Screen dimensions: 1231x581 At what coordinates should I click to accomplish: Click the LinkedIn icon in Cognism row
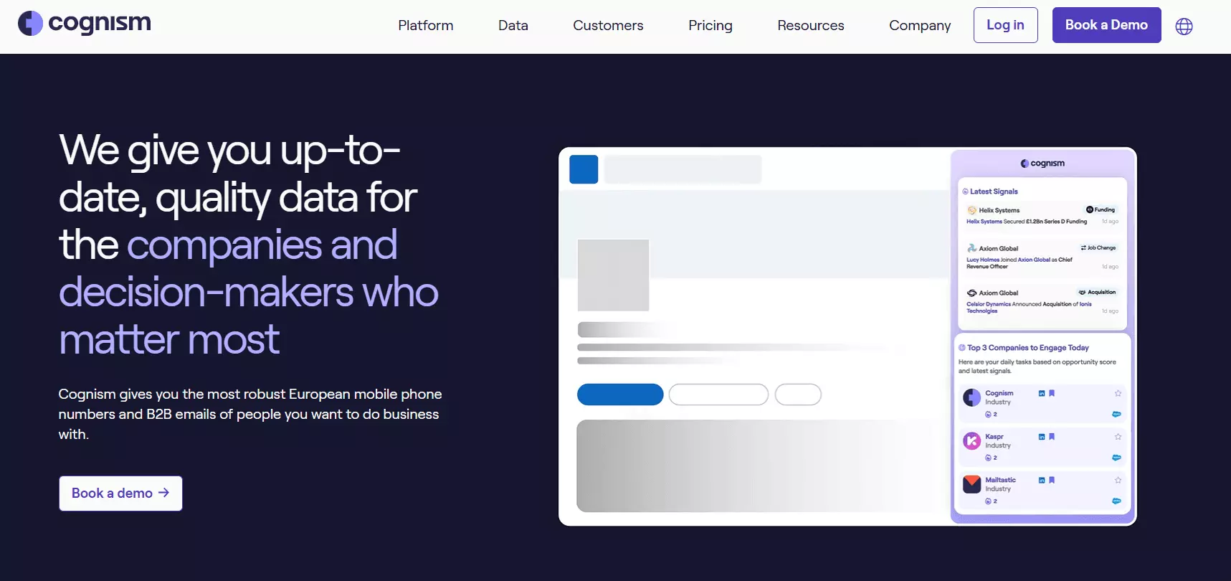pos(1042,393)
